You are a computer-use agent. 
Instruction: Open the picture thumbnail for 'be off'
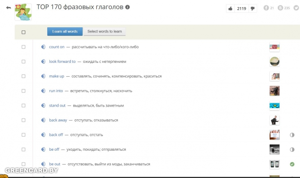pyautogui.click(x=274, y=149)
